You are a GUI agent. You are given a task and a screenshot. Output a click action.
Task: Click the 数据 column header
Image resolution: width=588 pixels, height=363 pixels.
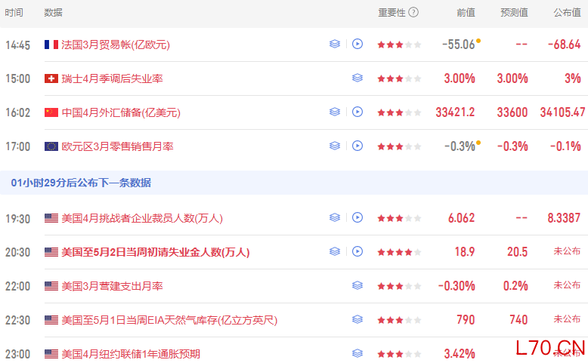tap(53, 13)
